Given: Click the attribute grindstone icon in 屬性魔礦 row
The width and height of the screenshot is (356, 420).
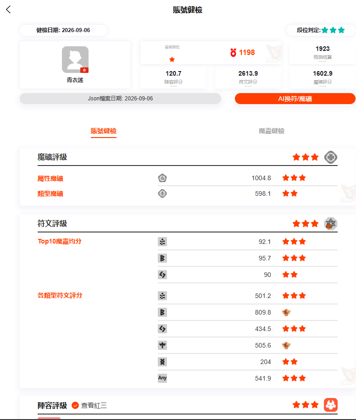Looking at the screenshot, I should pos(162,178).
